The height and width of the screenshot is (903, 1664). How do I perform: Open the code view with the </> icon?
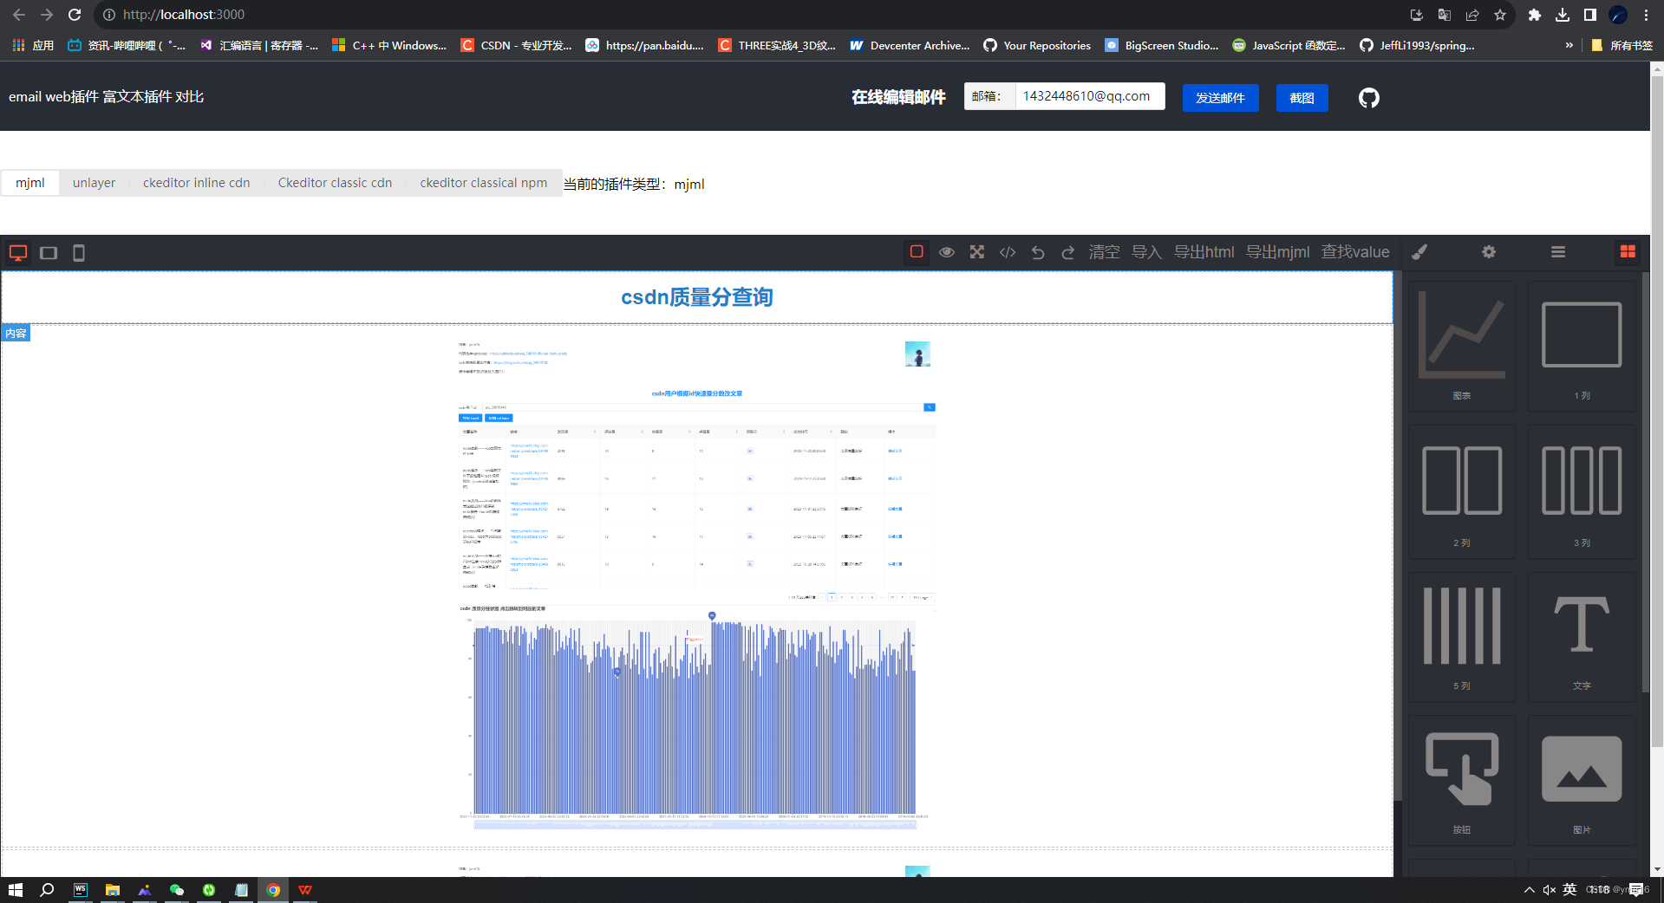click(1007, 252)
